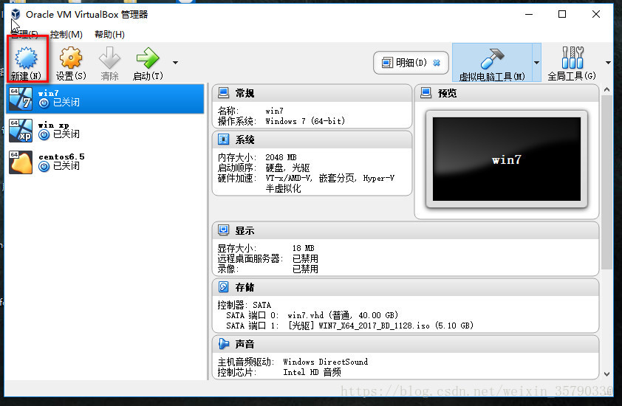
Task: Click power-off status icon for win xp
Action: (44, 135)
